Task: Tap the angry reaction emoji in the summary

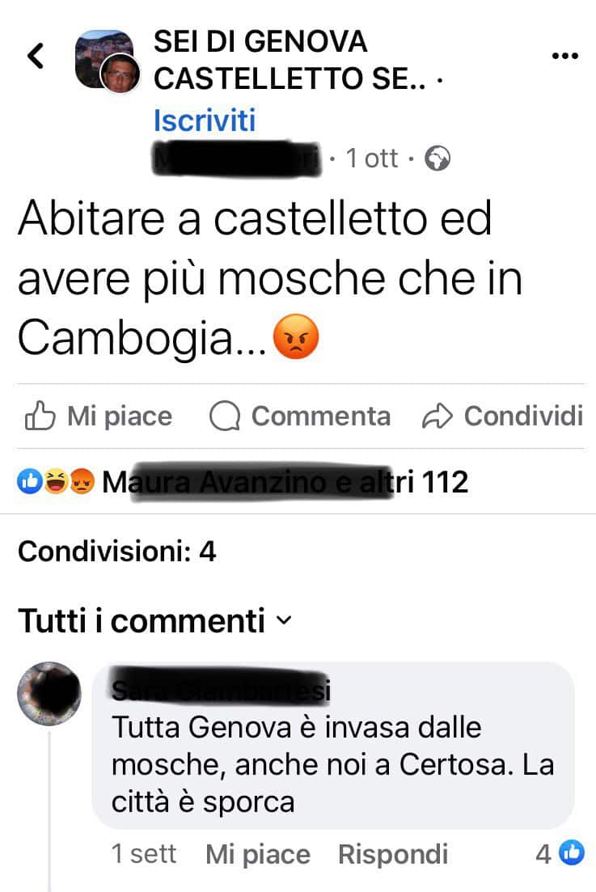Action: tap(82, 481)
